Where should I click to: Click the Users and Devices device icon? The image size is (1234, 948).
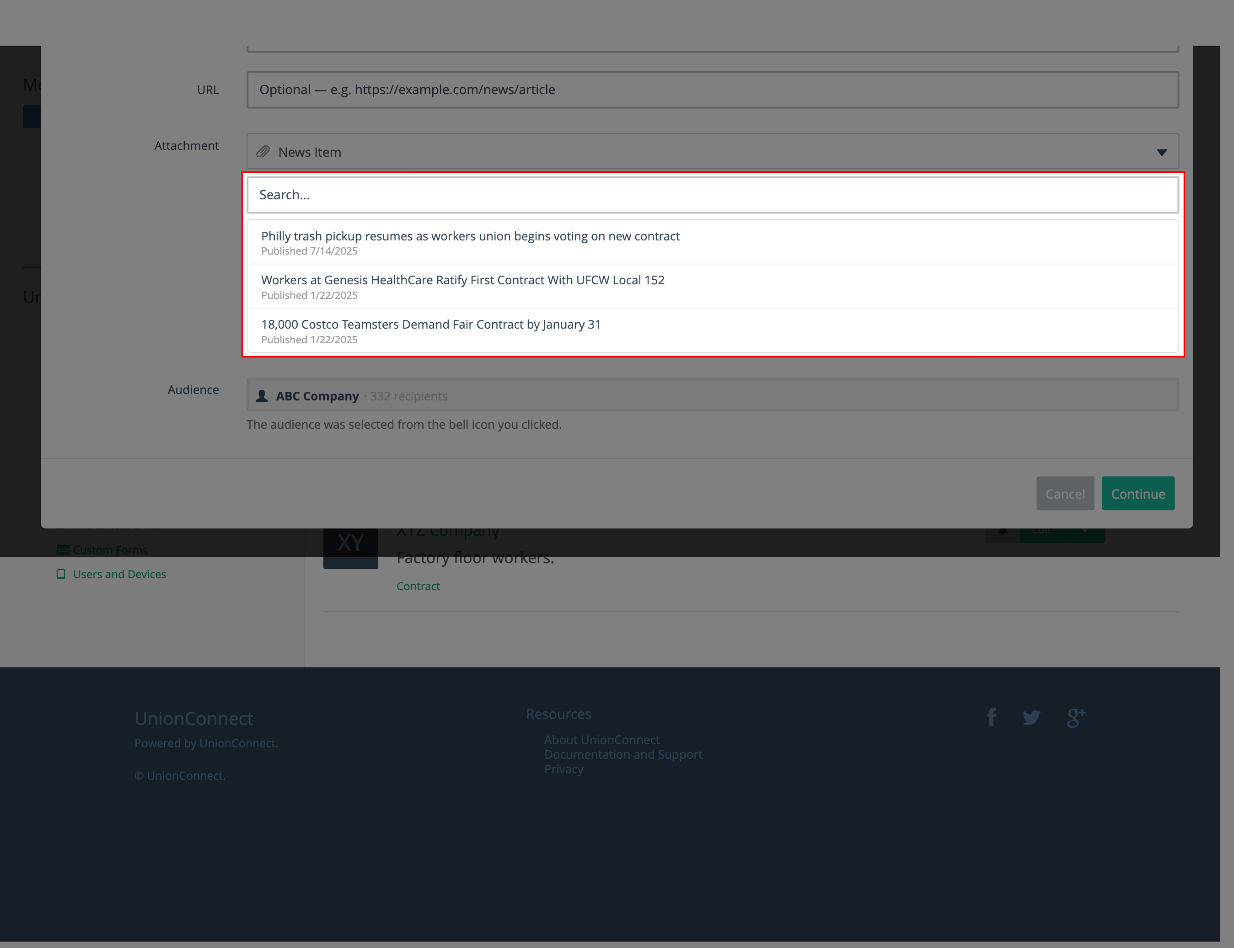click(x=62, y=574)
